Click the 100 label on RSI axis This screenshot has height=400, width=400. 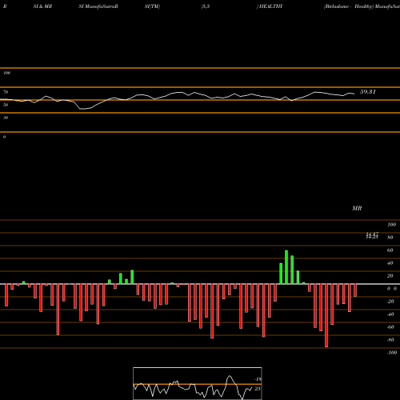coord(6,73)
